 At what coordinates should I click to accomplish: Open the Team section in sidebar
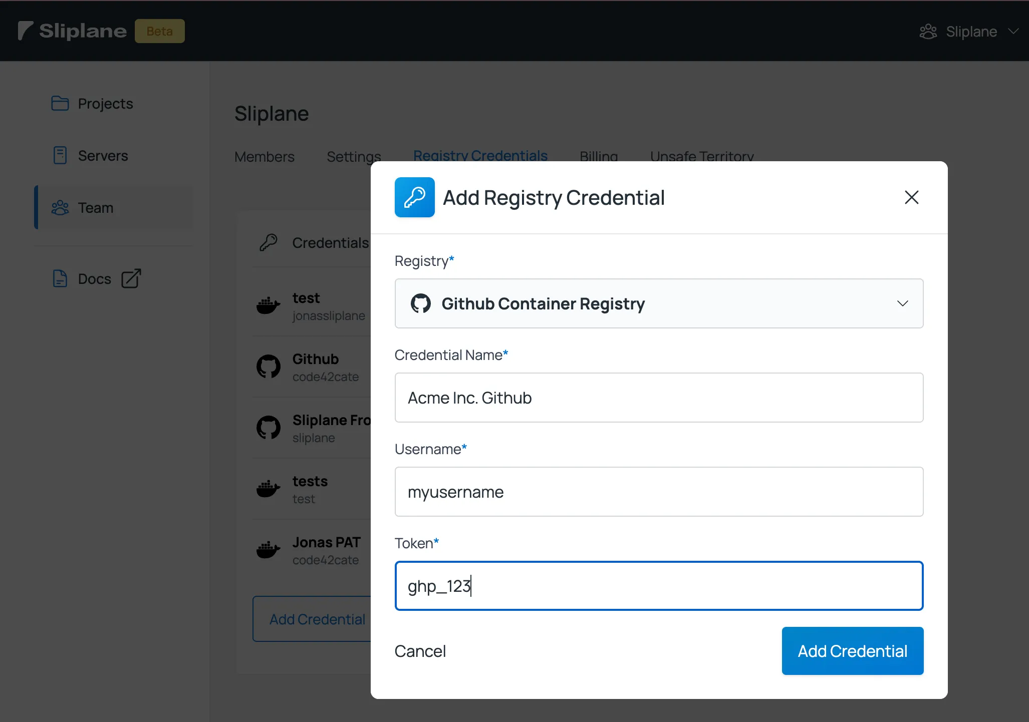pyautogui.click(x=95, y=208)
